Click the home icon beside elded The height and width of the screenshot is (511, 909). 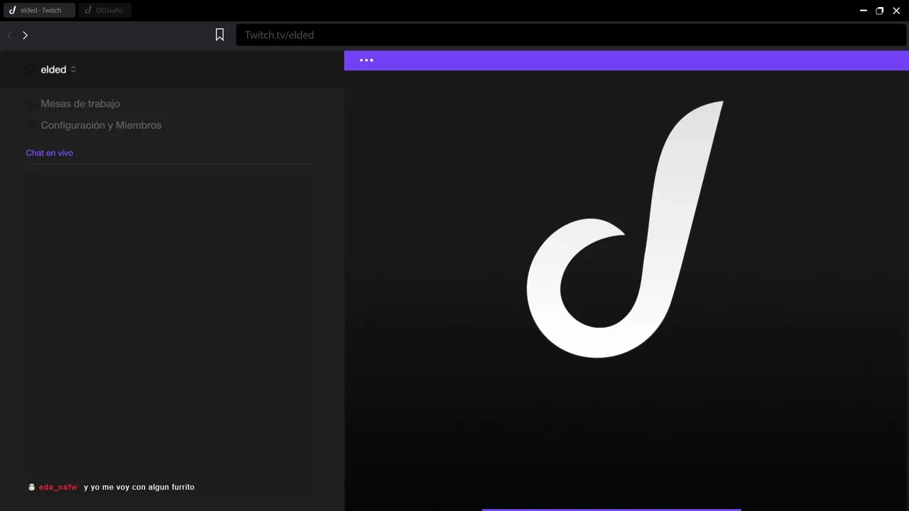point(31,70)
